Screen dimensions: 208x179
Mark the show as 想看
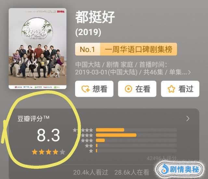[94, 89]
